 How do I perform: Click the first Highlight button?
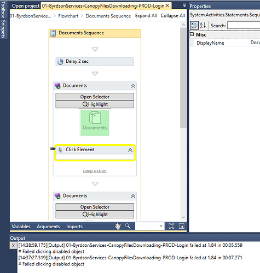click(95, 104)
